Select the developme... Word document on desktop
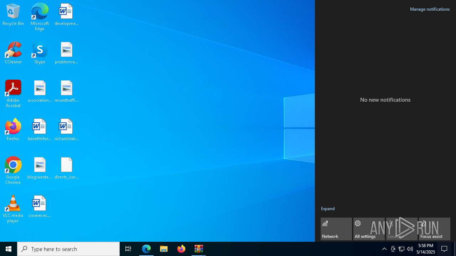 [67, 15]
